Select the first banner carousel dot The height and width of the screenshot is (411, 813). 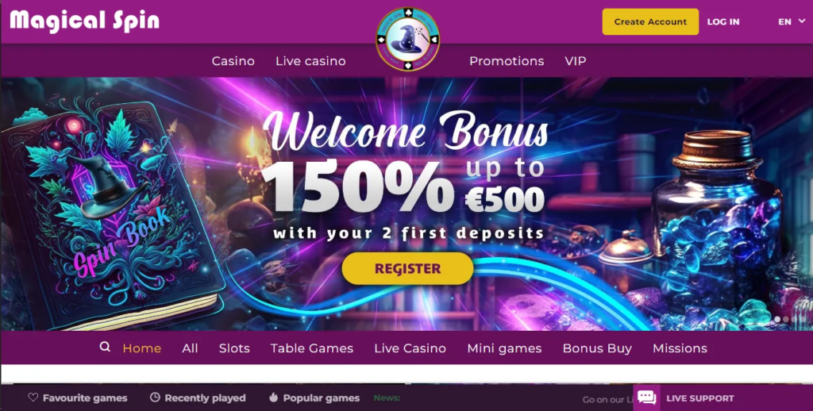pos(777,320)
